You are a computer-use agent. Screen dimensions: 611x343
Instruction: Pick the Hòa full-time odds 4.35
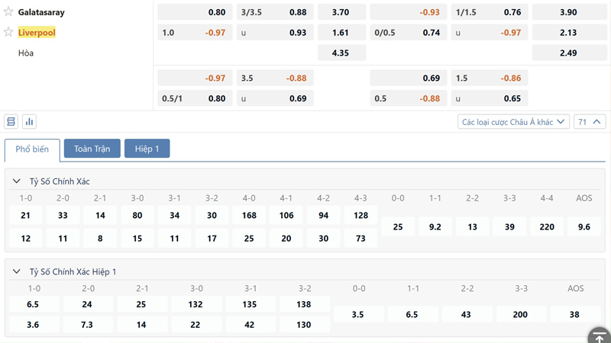[341, 53]
